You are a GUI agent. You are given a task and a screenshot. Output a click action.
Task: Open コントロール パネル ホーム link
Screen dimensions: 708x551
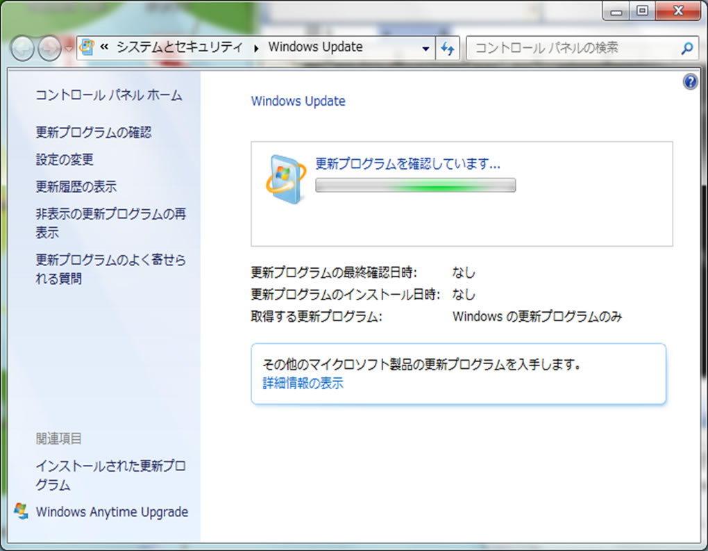109,95
